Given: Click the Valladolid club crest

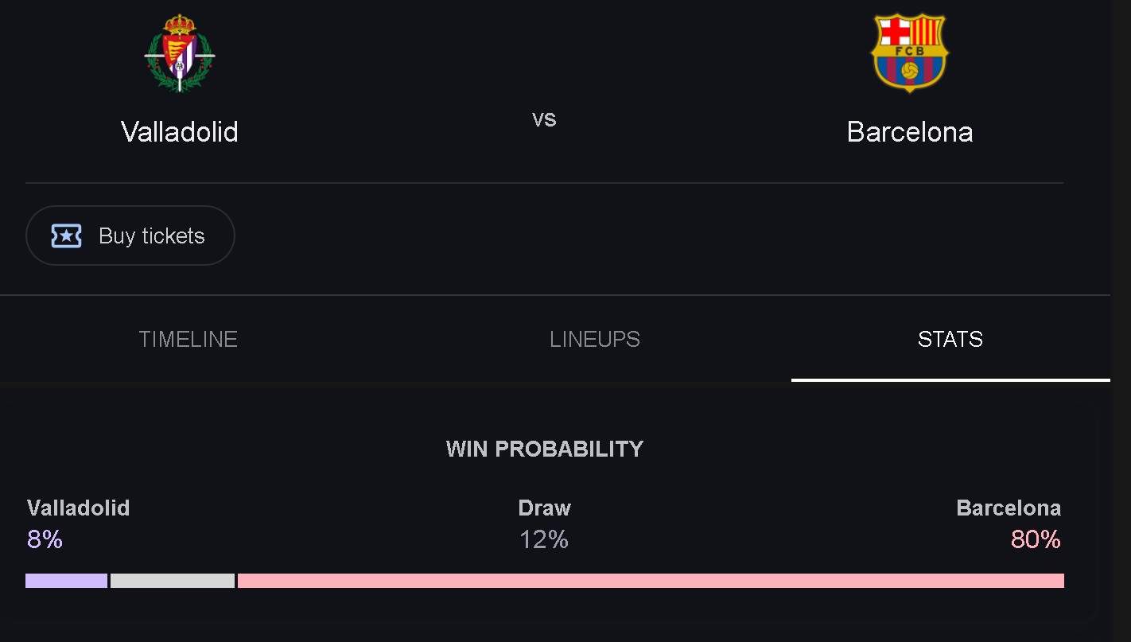Looking at the screenshot, I should click(x=180, y=53).
